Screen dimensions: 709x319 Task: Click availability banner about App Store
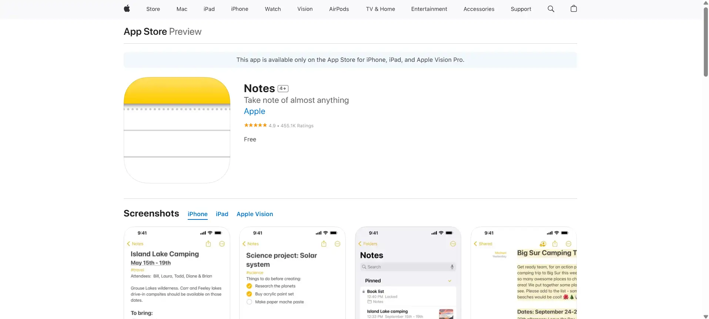tap(350, 60)
